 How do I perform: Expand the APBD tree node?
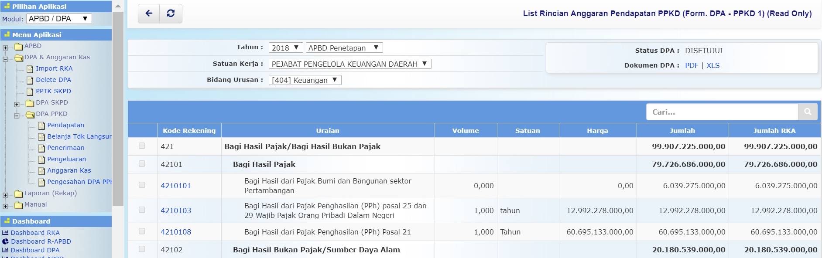point(5,48)
